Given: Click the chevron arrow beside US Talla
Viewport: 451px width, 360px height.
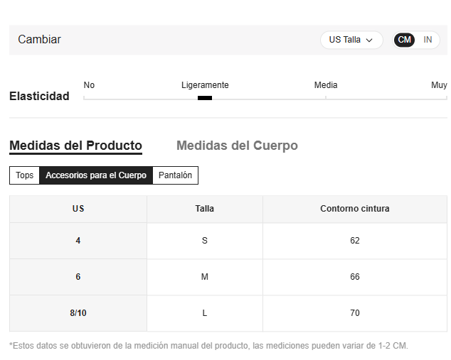Looking at the screenshot, I should pyautogui.click(x=369, y=40).
